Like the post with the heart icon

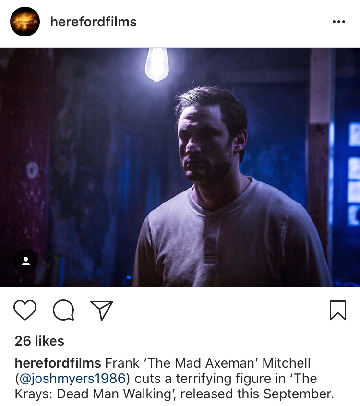25,310
